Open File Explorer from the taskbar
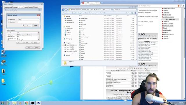186x105 pixels. [15, 103]
